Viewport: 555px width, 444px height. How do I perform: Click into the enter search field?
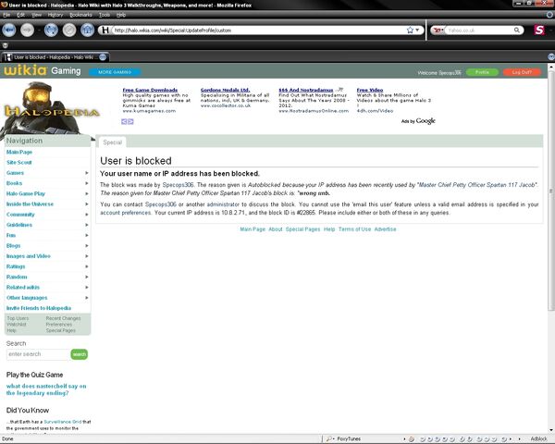pyautogui.click(x=38, y=354)
